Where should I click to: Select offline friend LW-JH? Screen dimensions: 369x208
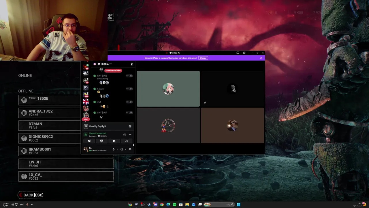point(66,164)
